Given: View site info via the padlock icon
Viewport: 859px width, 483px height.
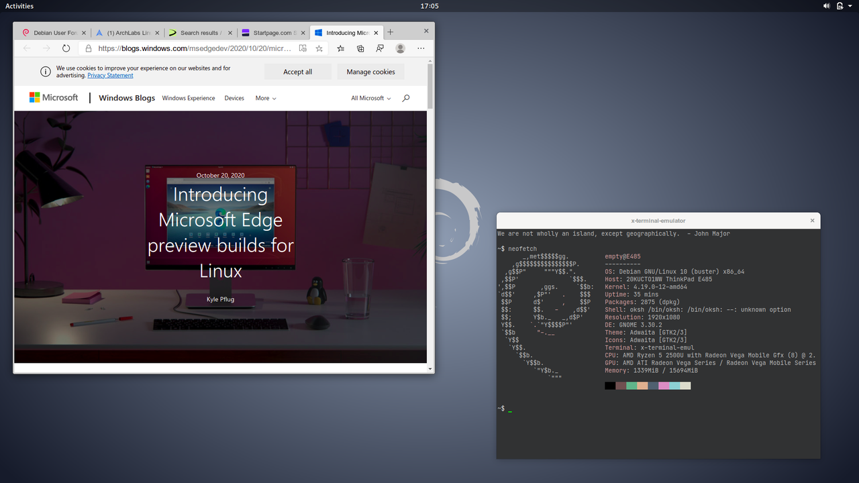Looking at the screenshot, I should (89, 48).
